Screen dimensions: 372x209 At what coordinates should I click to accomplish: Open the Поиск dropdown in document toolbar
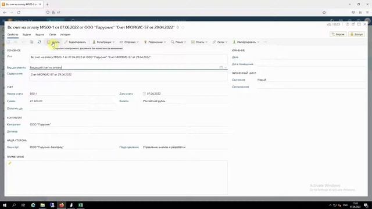[x=178, y=42]
